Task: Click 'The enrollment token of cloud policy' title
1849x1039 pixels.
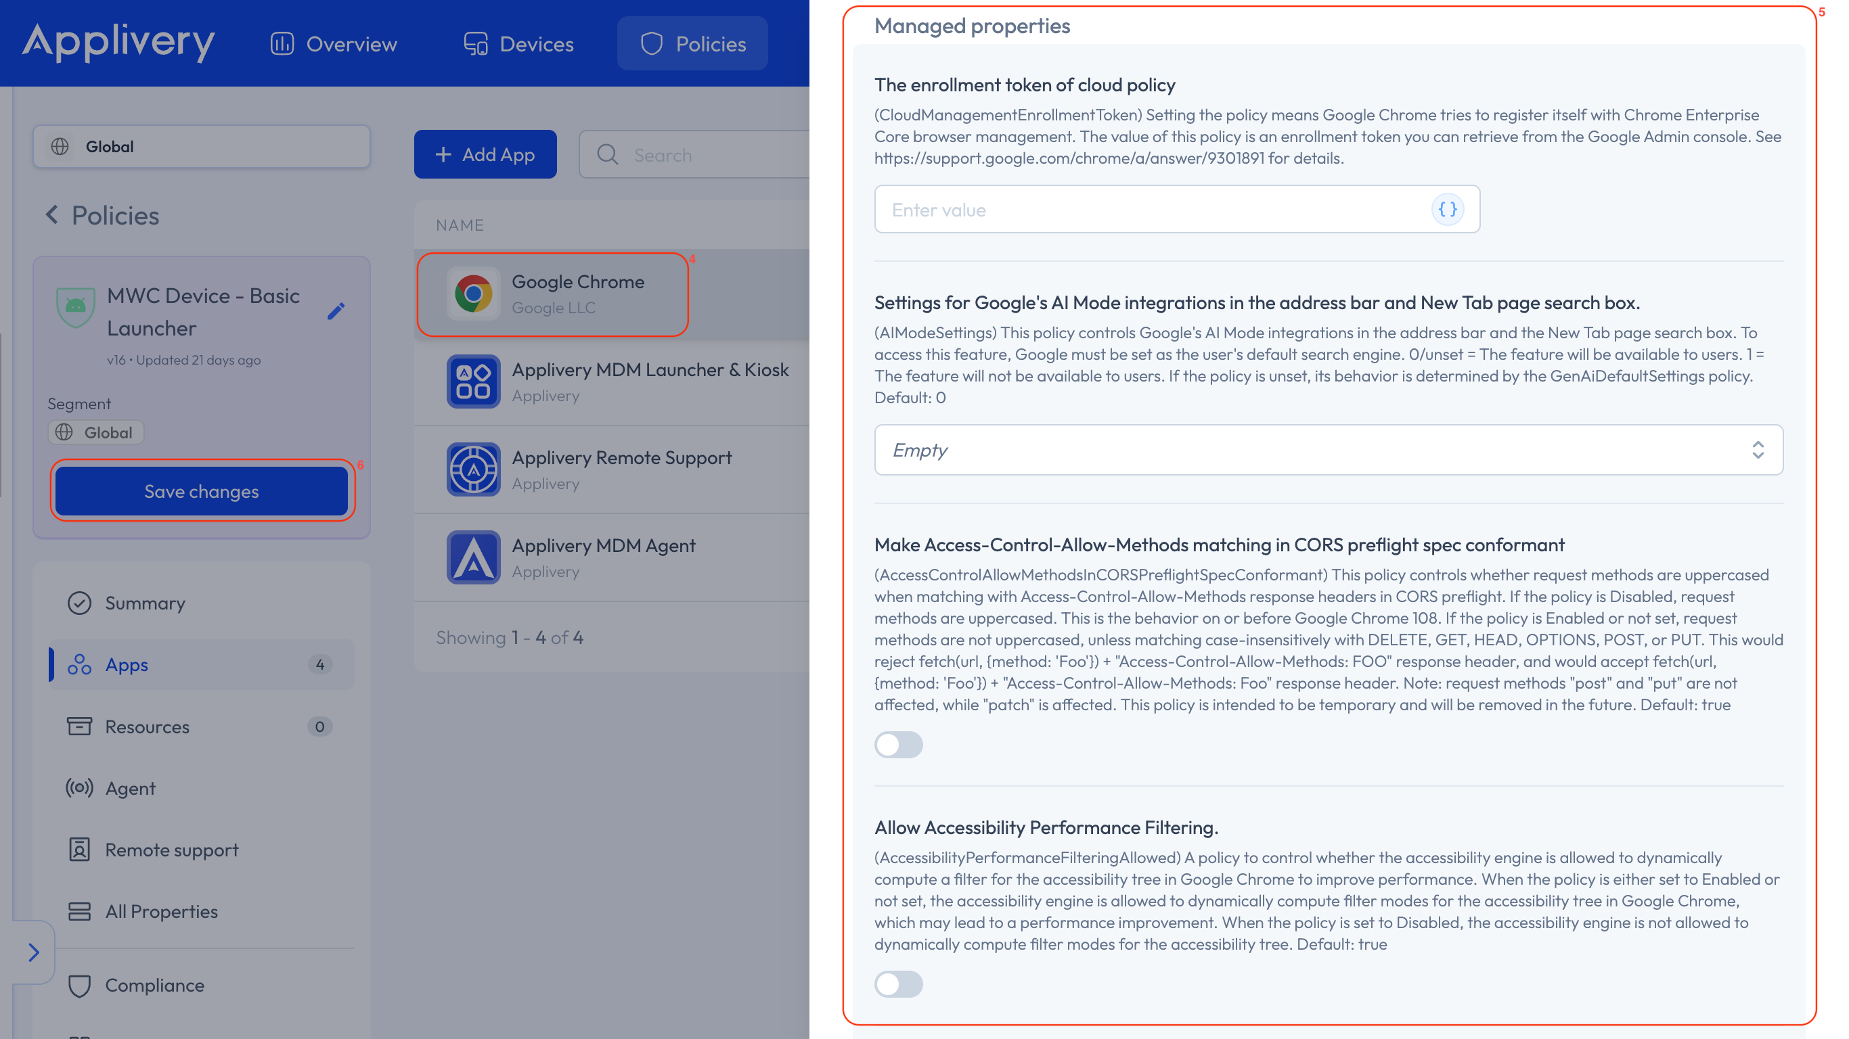Action: [1024, 85]
